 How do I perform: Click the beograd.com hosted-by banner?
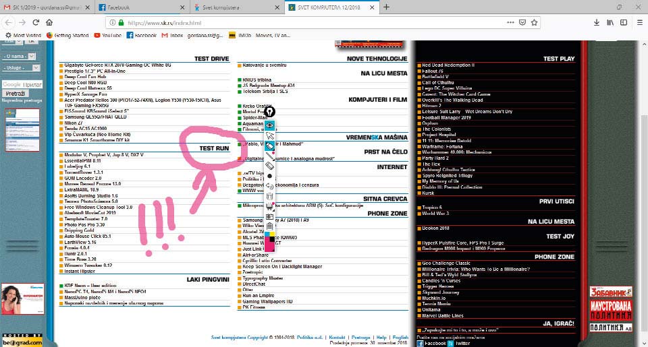(x=22, y=340)
